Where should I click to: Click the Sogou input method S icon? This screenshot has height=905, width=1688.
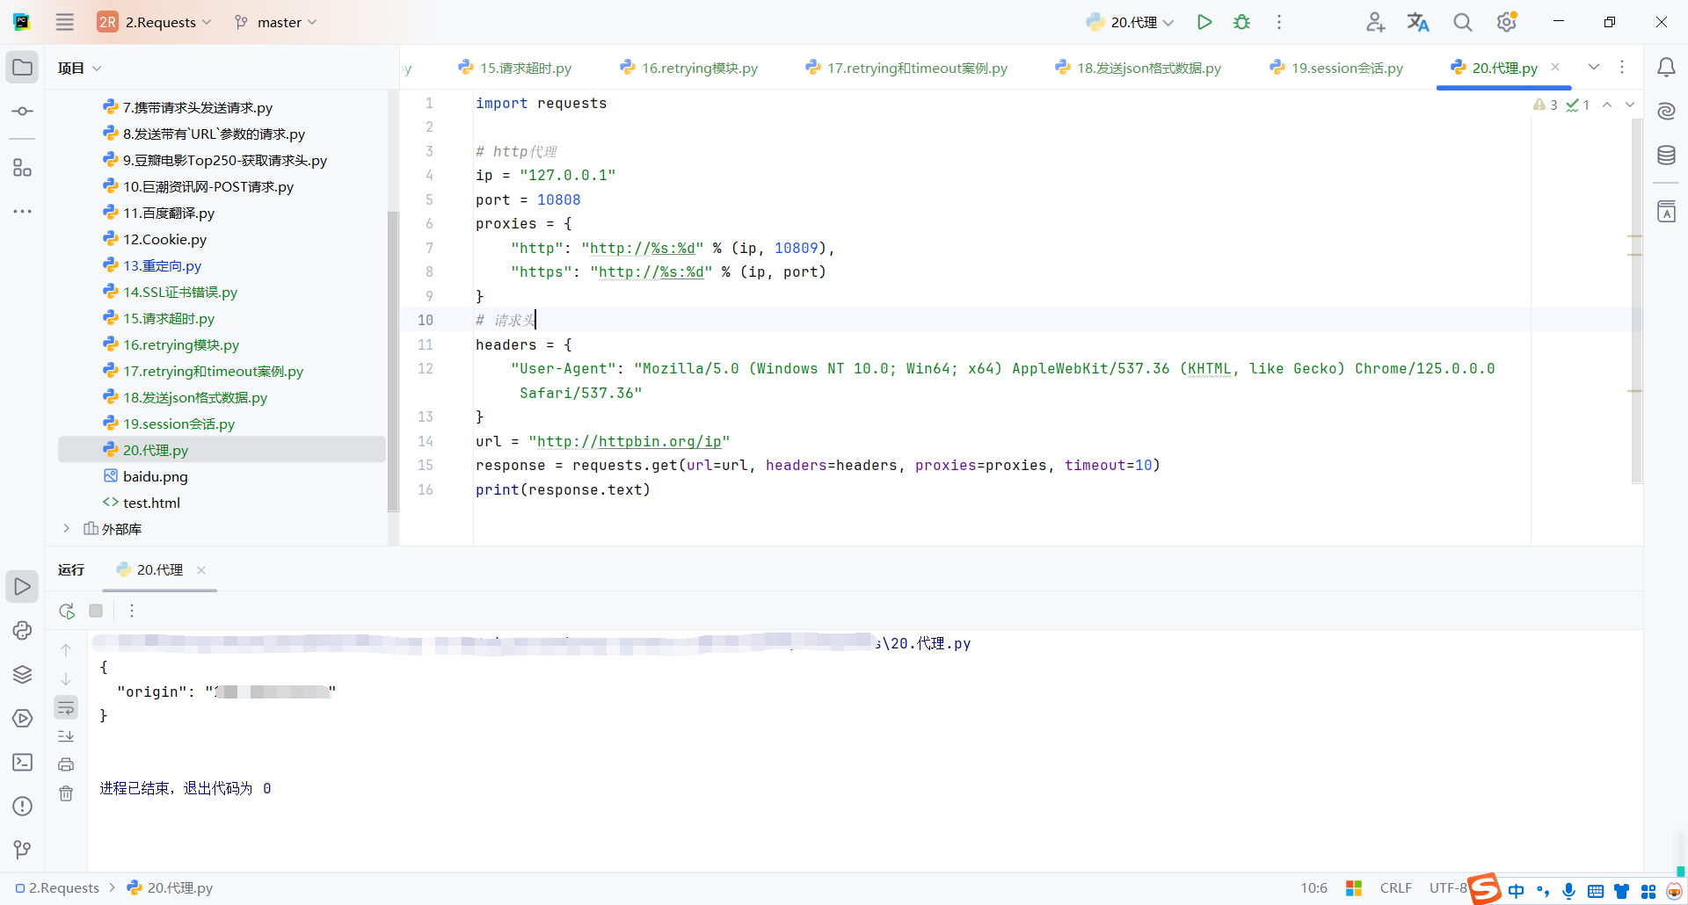point(1484,888)
